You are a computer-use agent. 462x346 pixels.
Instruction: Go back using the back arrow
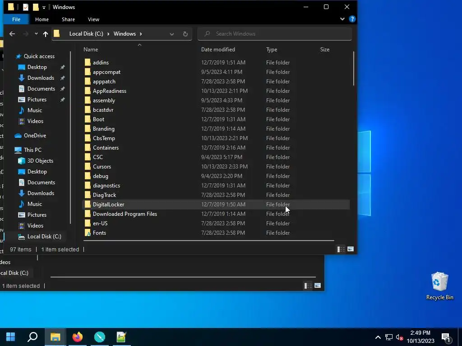(12, 34)
